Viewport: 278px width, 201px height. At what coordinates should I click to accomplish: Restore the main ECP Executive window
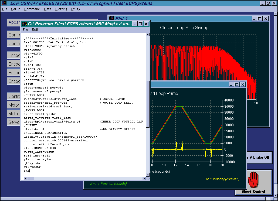268,3
